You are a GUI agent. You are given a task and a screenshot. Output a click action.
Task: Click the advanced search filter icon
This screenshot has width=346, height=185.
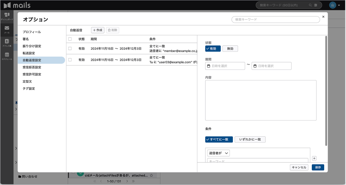[x=316, y=5]
